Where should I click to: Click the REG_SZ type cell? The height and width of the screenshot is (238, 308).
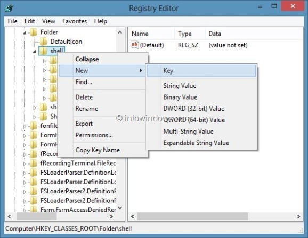point(188,45)
